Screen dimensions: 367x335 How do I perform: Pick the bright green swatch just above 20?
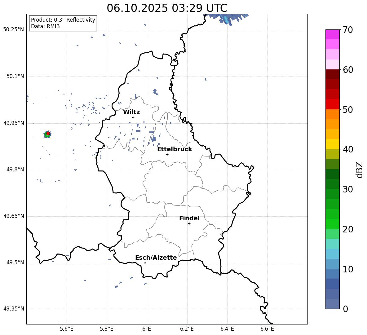click(x=332, y=224)
